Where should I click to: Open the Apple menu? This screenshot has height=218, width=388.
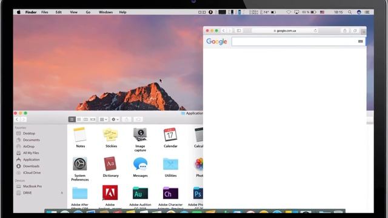pyautogui.click(x=19, y=12)
